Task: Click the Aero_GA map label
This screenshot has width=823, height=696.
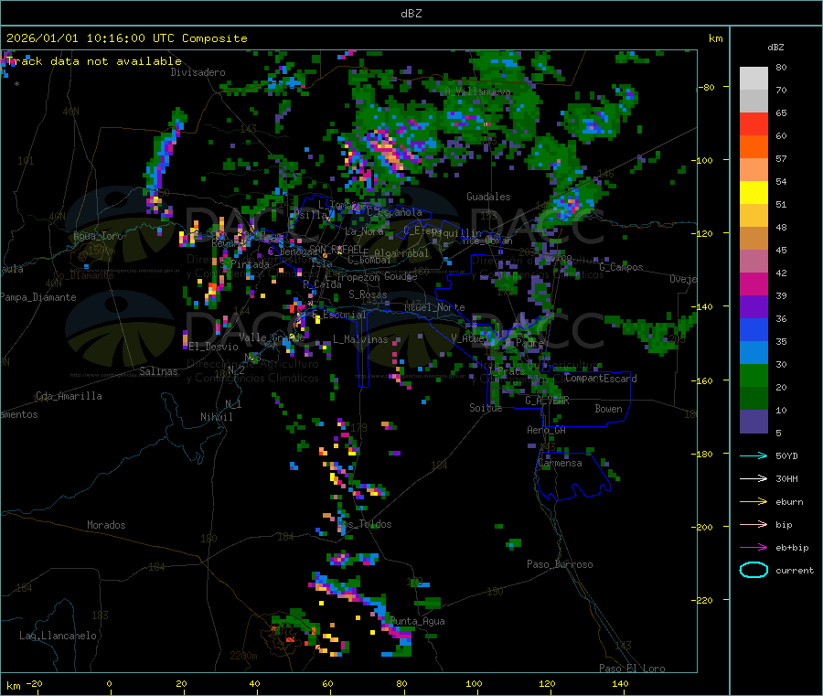Action: [546, 430]
